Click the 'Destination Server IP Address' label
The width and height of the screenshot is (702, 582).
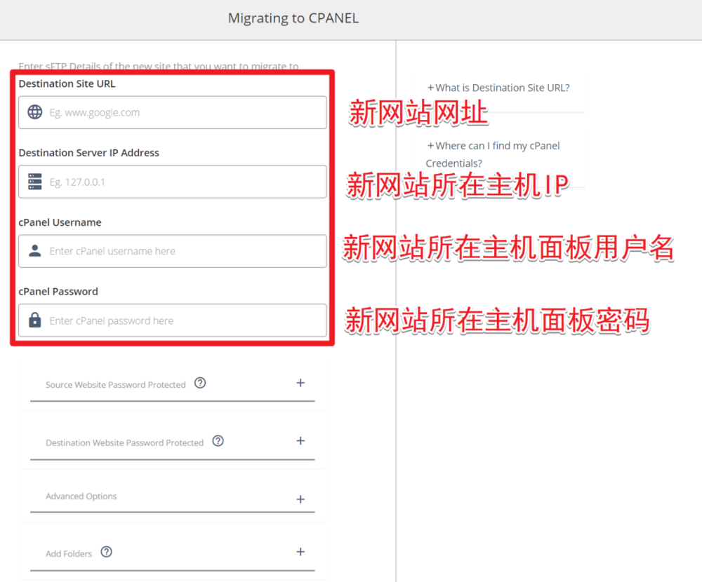[x=88, y=153]
